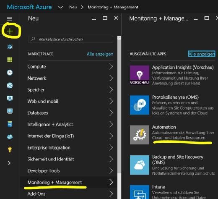Maximize the Monitoring + Management blade
The height and width of the screenshot is (199, 218).
(207, 18)
